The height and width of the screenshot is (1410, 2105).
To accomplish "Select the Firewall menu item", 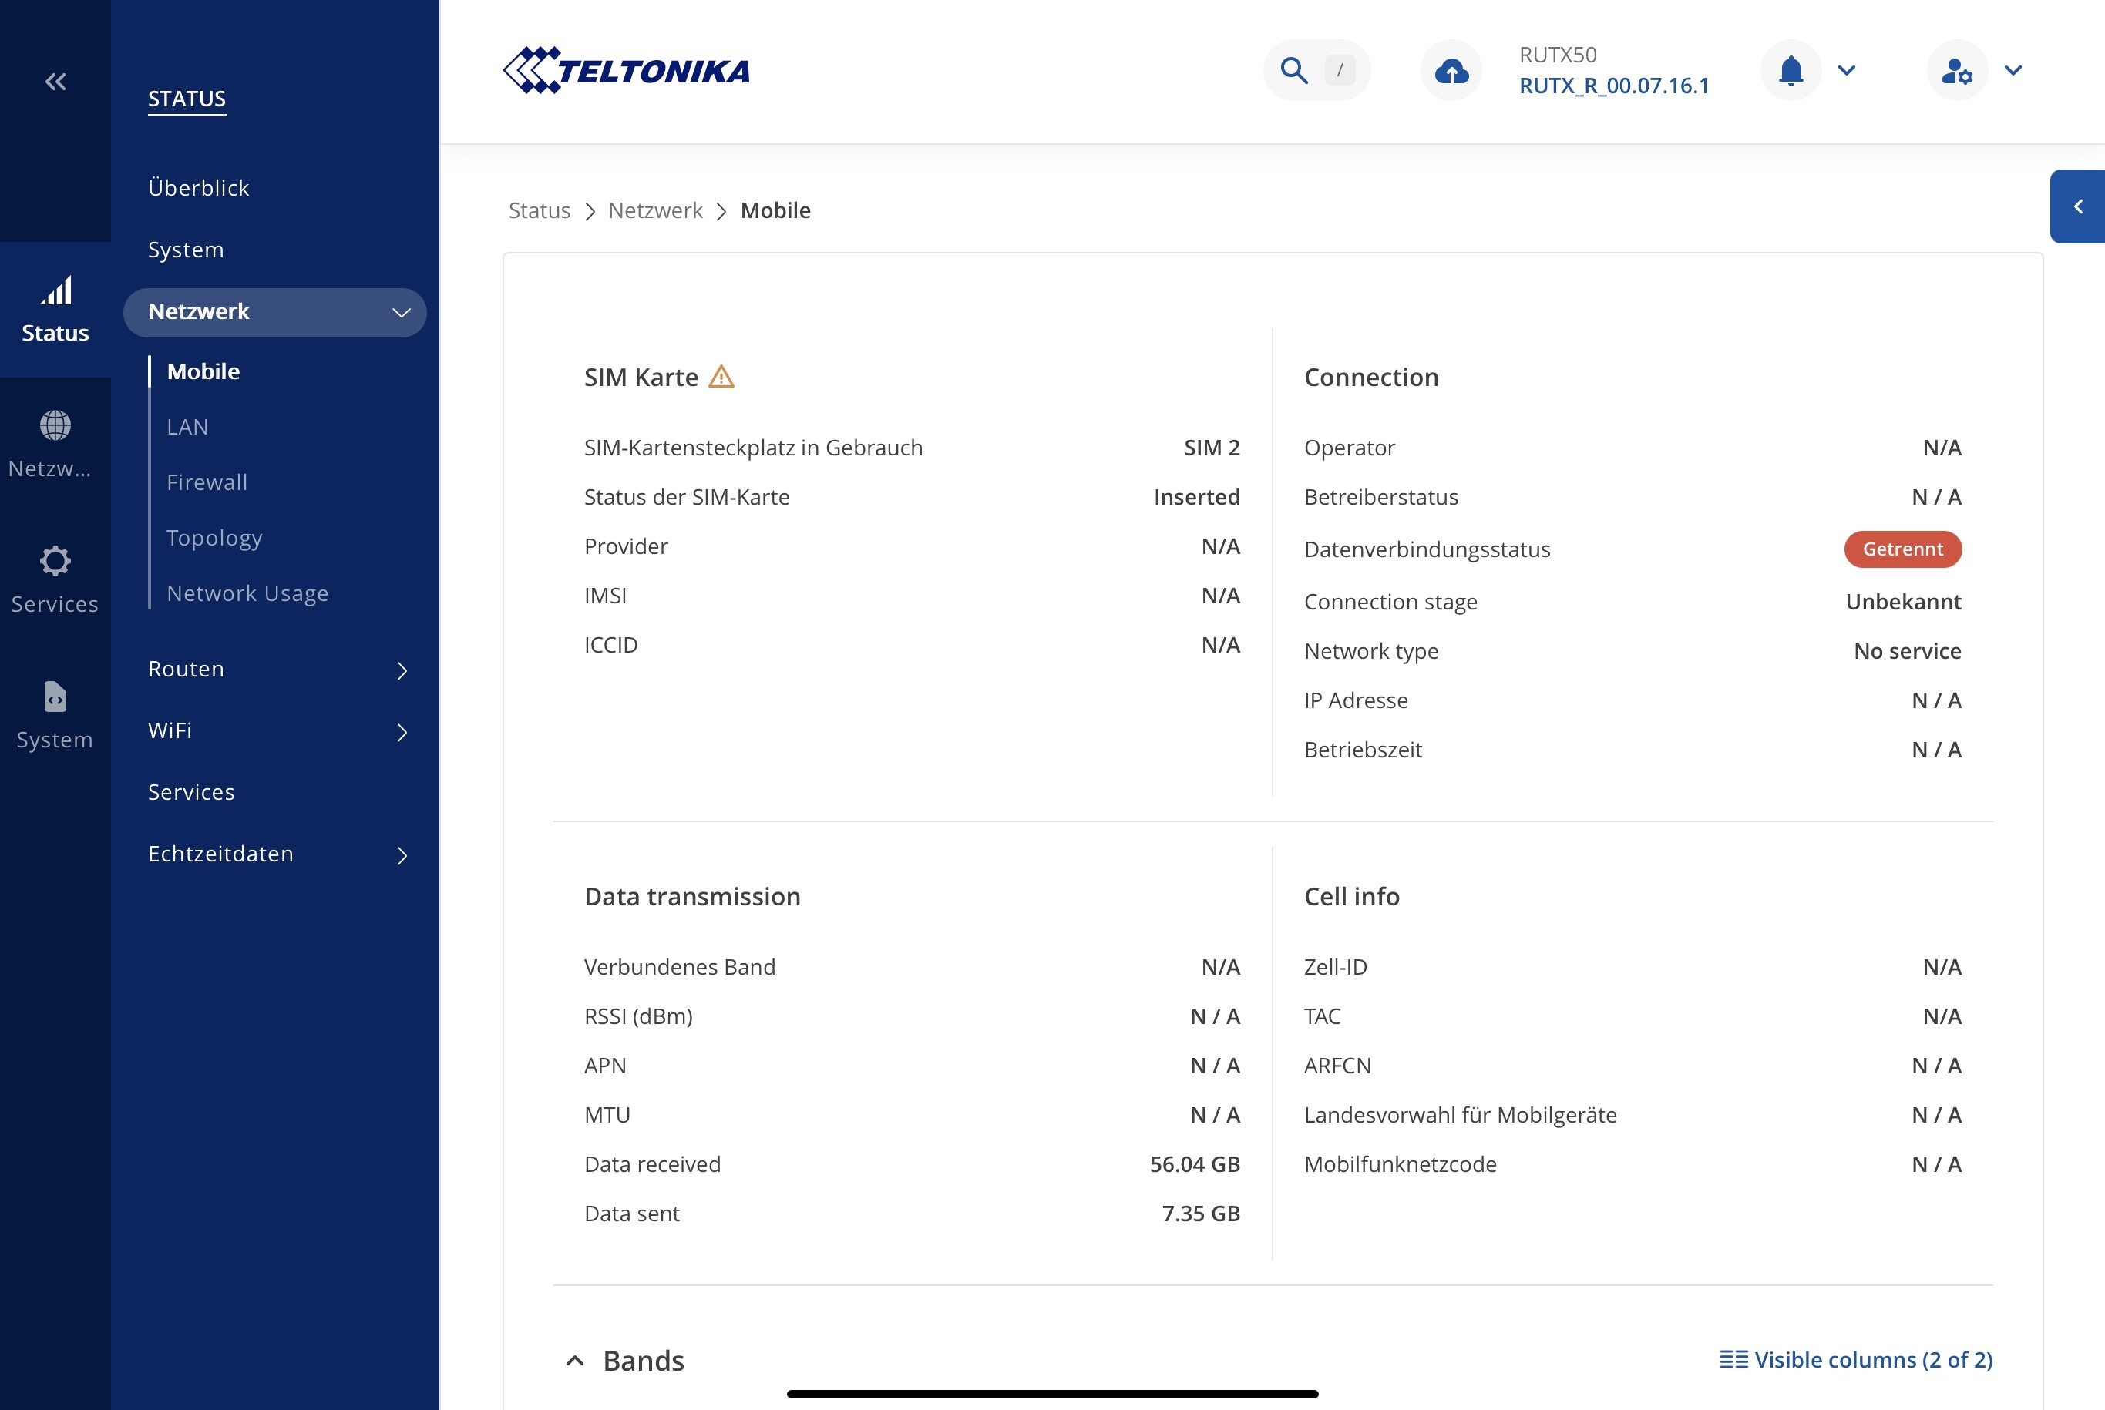I will [207, 482].
